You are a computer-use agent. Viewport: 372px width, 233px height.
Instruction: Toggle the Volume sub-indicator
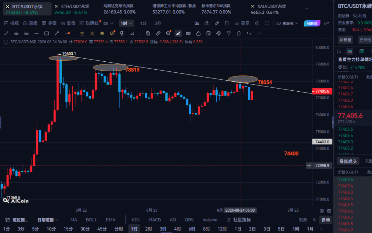pyautogui.click(x=210, y=220)
